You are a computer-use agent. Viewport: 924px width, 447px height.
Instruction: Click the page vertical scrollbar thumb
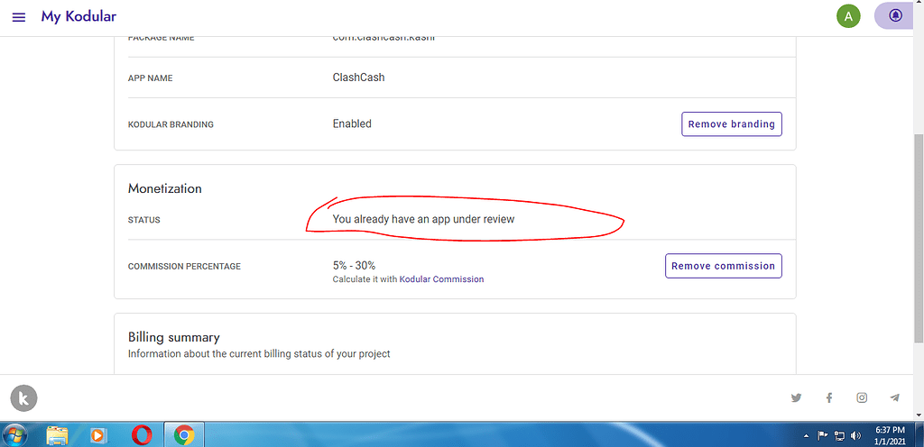click(x=918, y=238)
